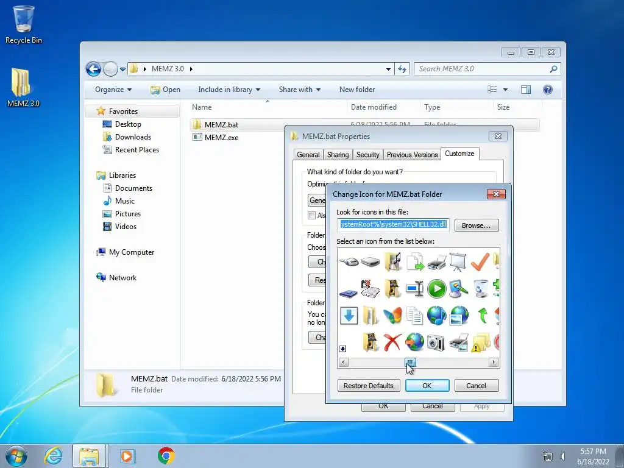Viewport: 624px width, 468px height.
Task: Select the digital camera icon
Action: pos(436,342)
